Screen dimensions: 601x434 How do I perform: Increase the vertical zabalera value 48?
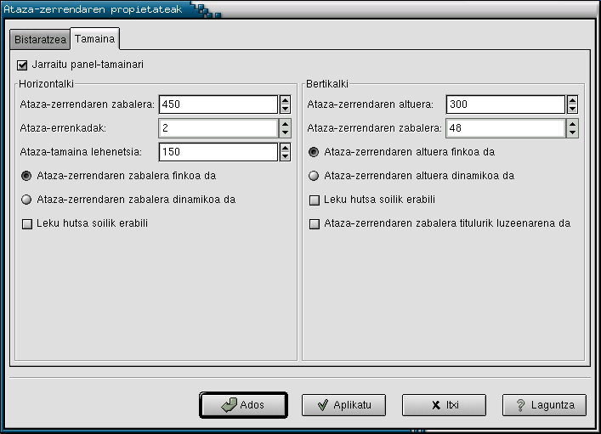coord(572,124)
